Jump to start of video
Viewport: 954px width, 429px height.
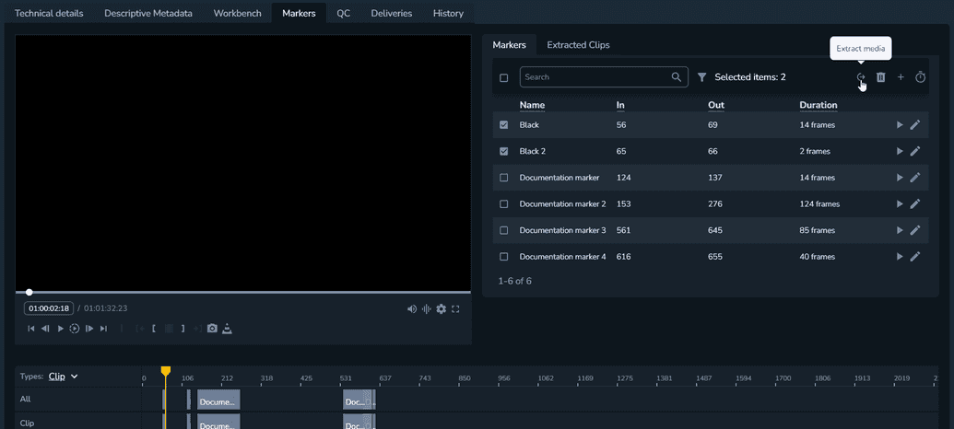31,329
